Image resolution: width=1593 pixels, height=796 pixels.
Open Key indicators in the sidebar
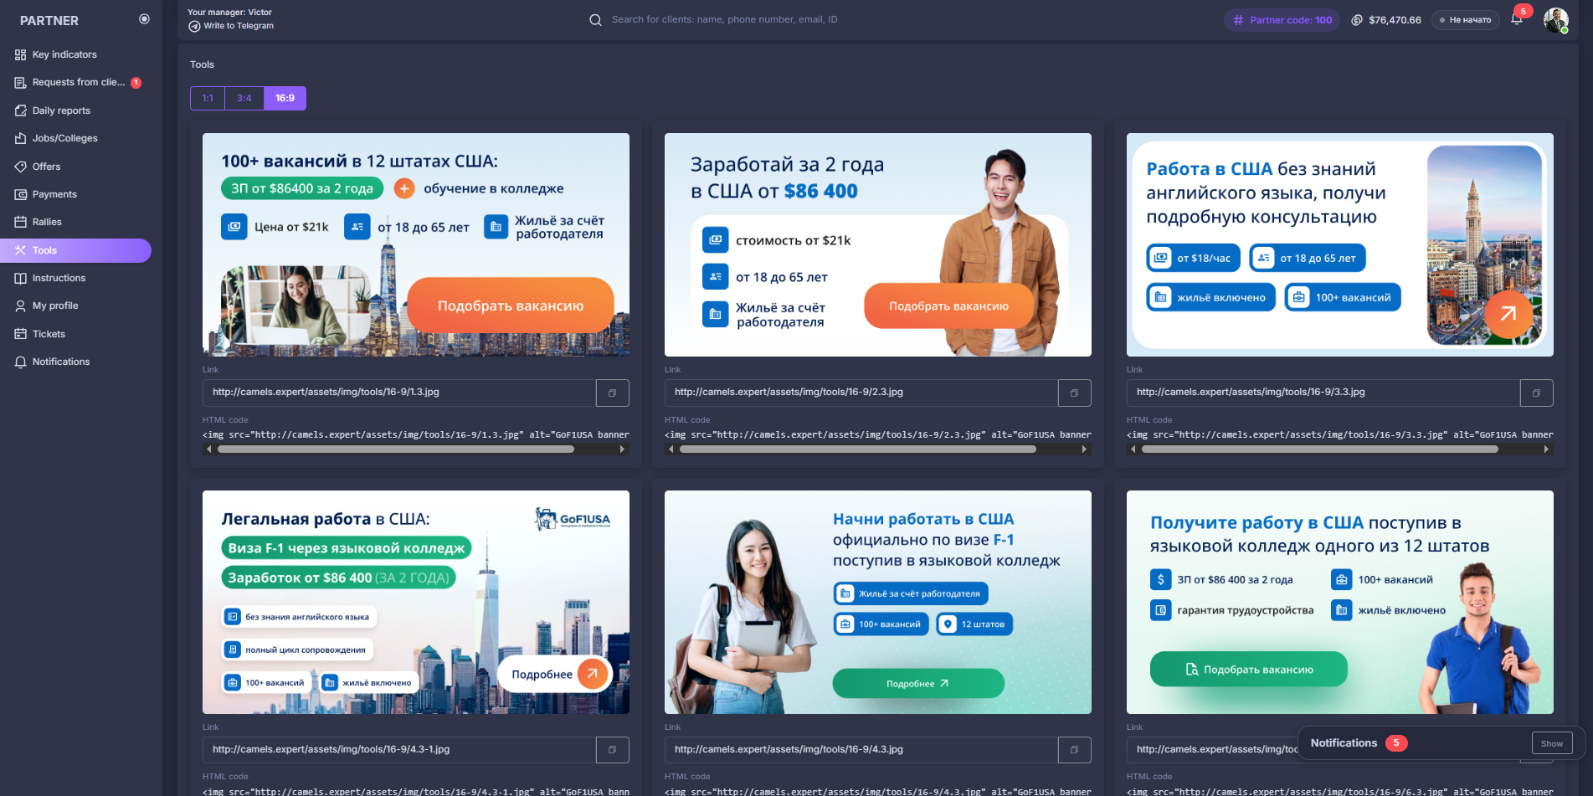click(x=64, y=54)
